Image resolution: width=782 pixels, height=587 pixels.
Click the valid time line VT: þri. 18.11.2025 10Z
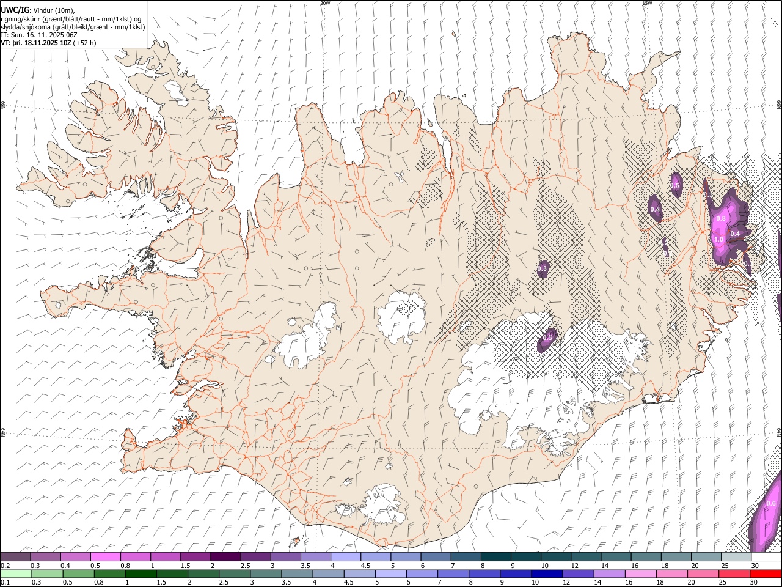(36, 43)
